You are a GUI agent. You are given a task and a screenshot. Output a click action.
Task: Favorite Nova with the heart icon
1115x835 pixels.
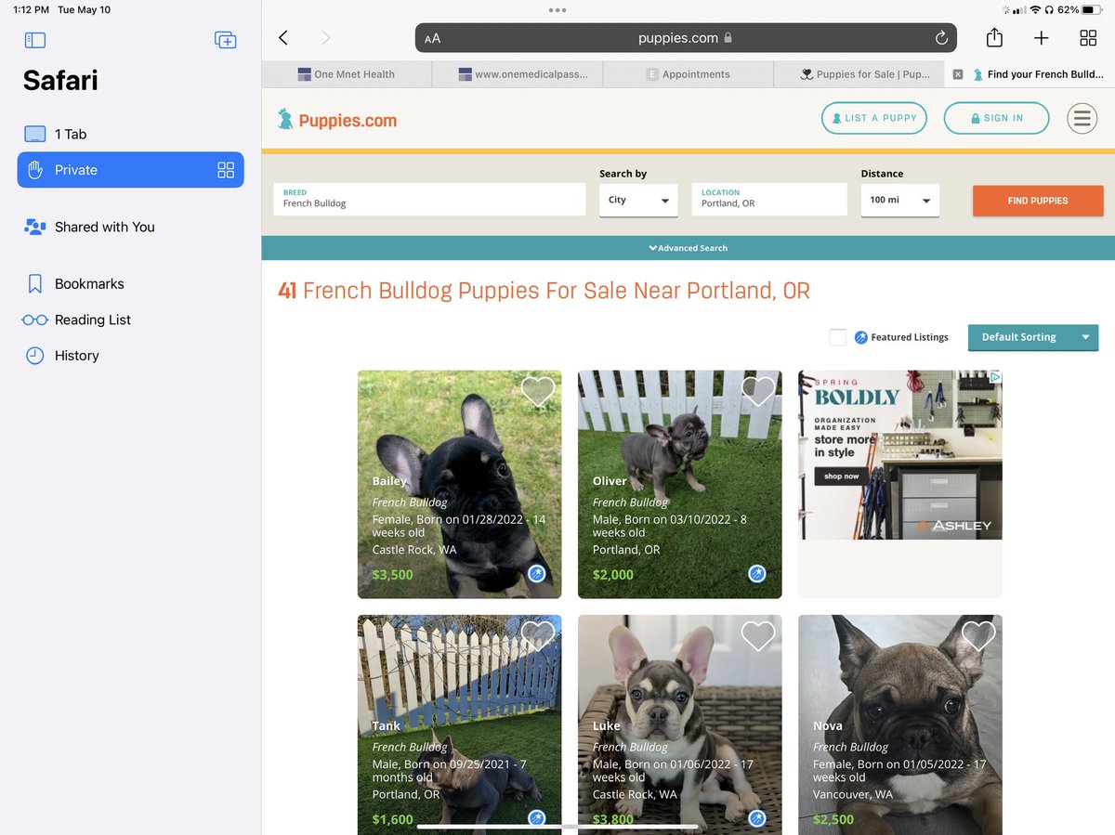point(978,635)
